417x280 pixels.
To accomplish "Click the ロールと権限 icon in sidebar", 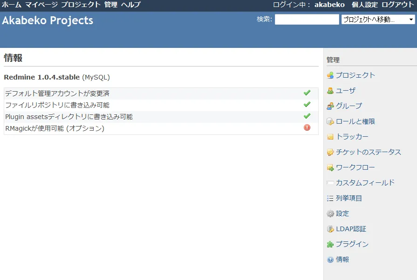I will (x=330, y=121).
